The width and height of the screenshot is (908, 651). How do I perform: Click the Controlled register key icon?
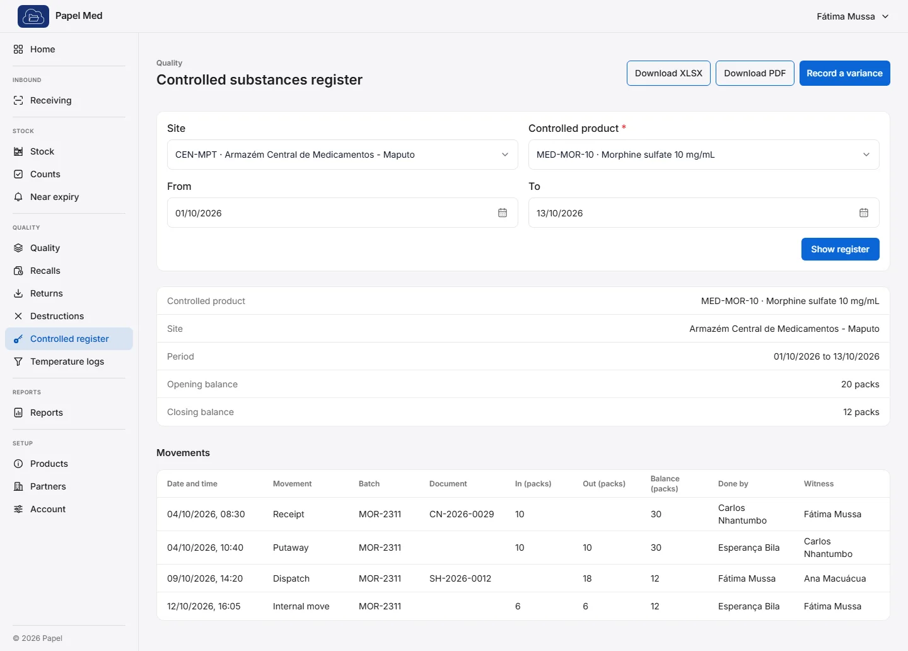pos(18,339)
